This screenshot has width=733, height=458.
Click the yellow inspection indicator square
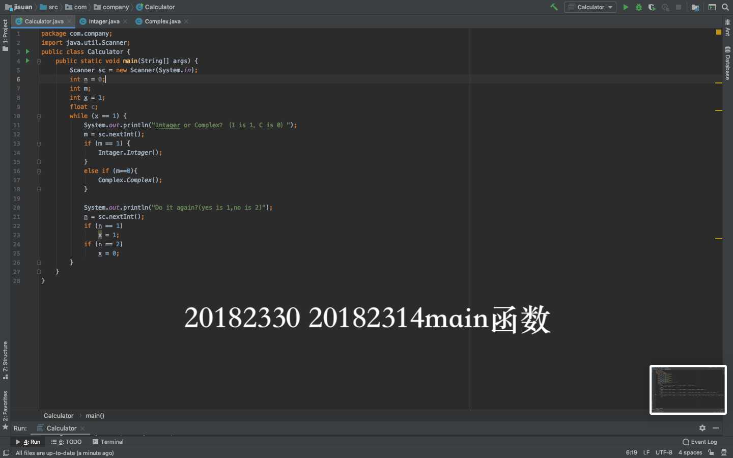(719, 32)
